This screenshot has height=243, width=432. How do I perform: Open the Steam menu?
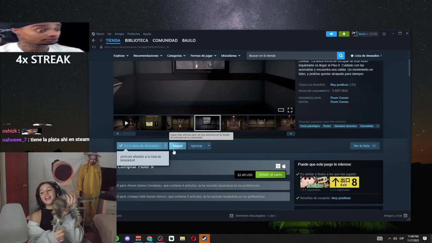100,34
